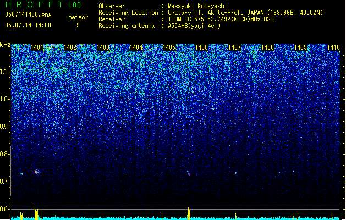Click the 'Observer' field label
Viewport: 346px width, 220px height.
(x=112, y=6)
